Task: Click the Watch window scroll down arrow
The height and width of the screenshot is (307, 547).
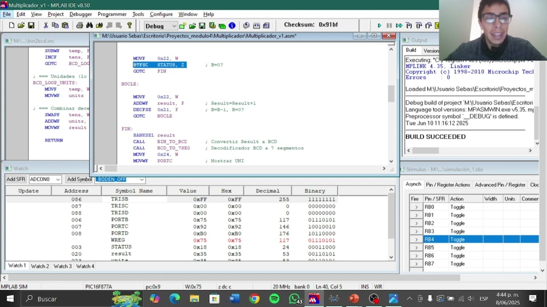Action: 391,257
